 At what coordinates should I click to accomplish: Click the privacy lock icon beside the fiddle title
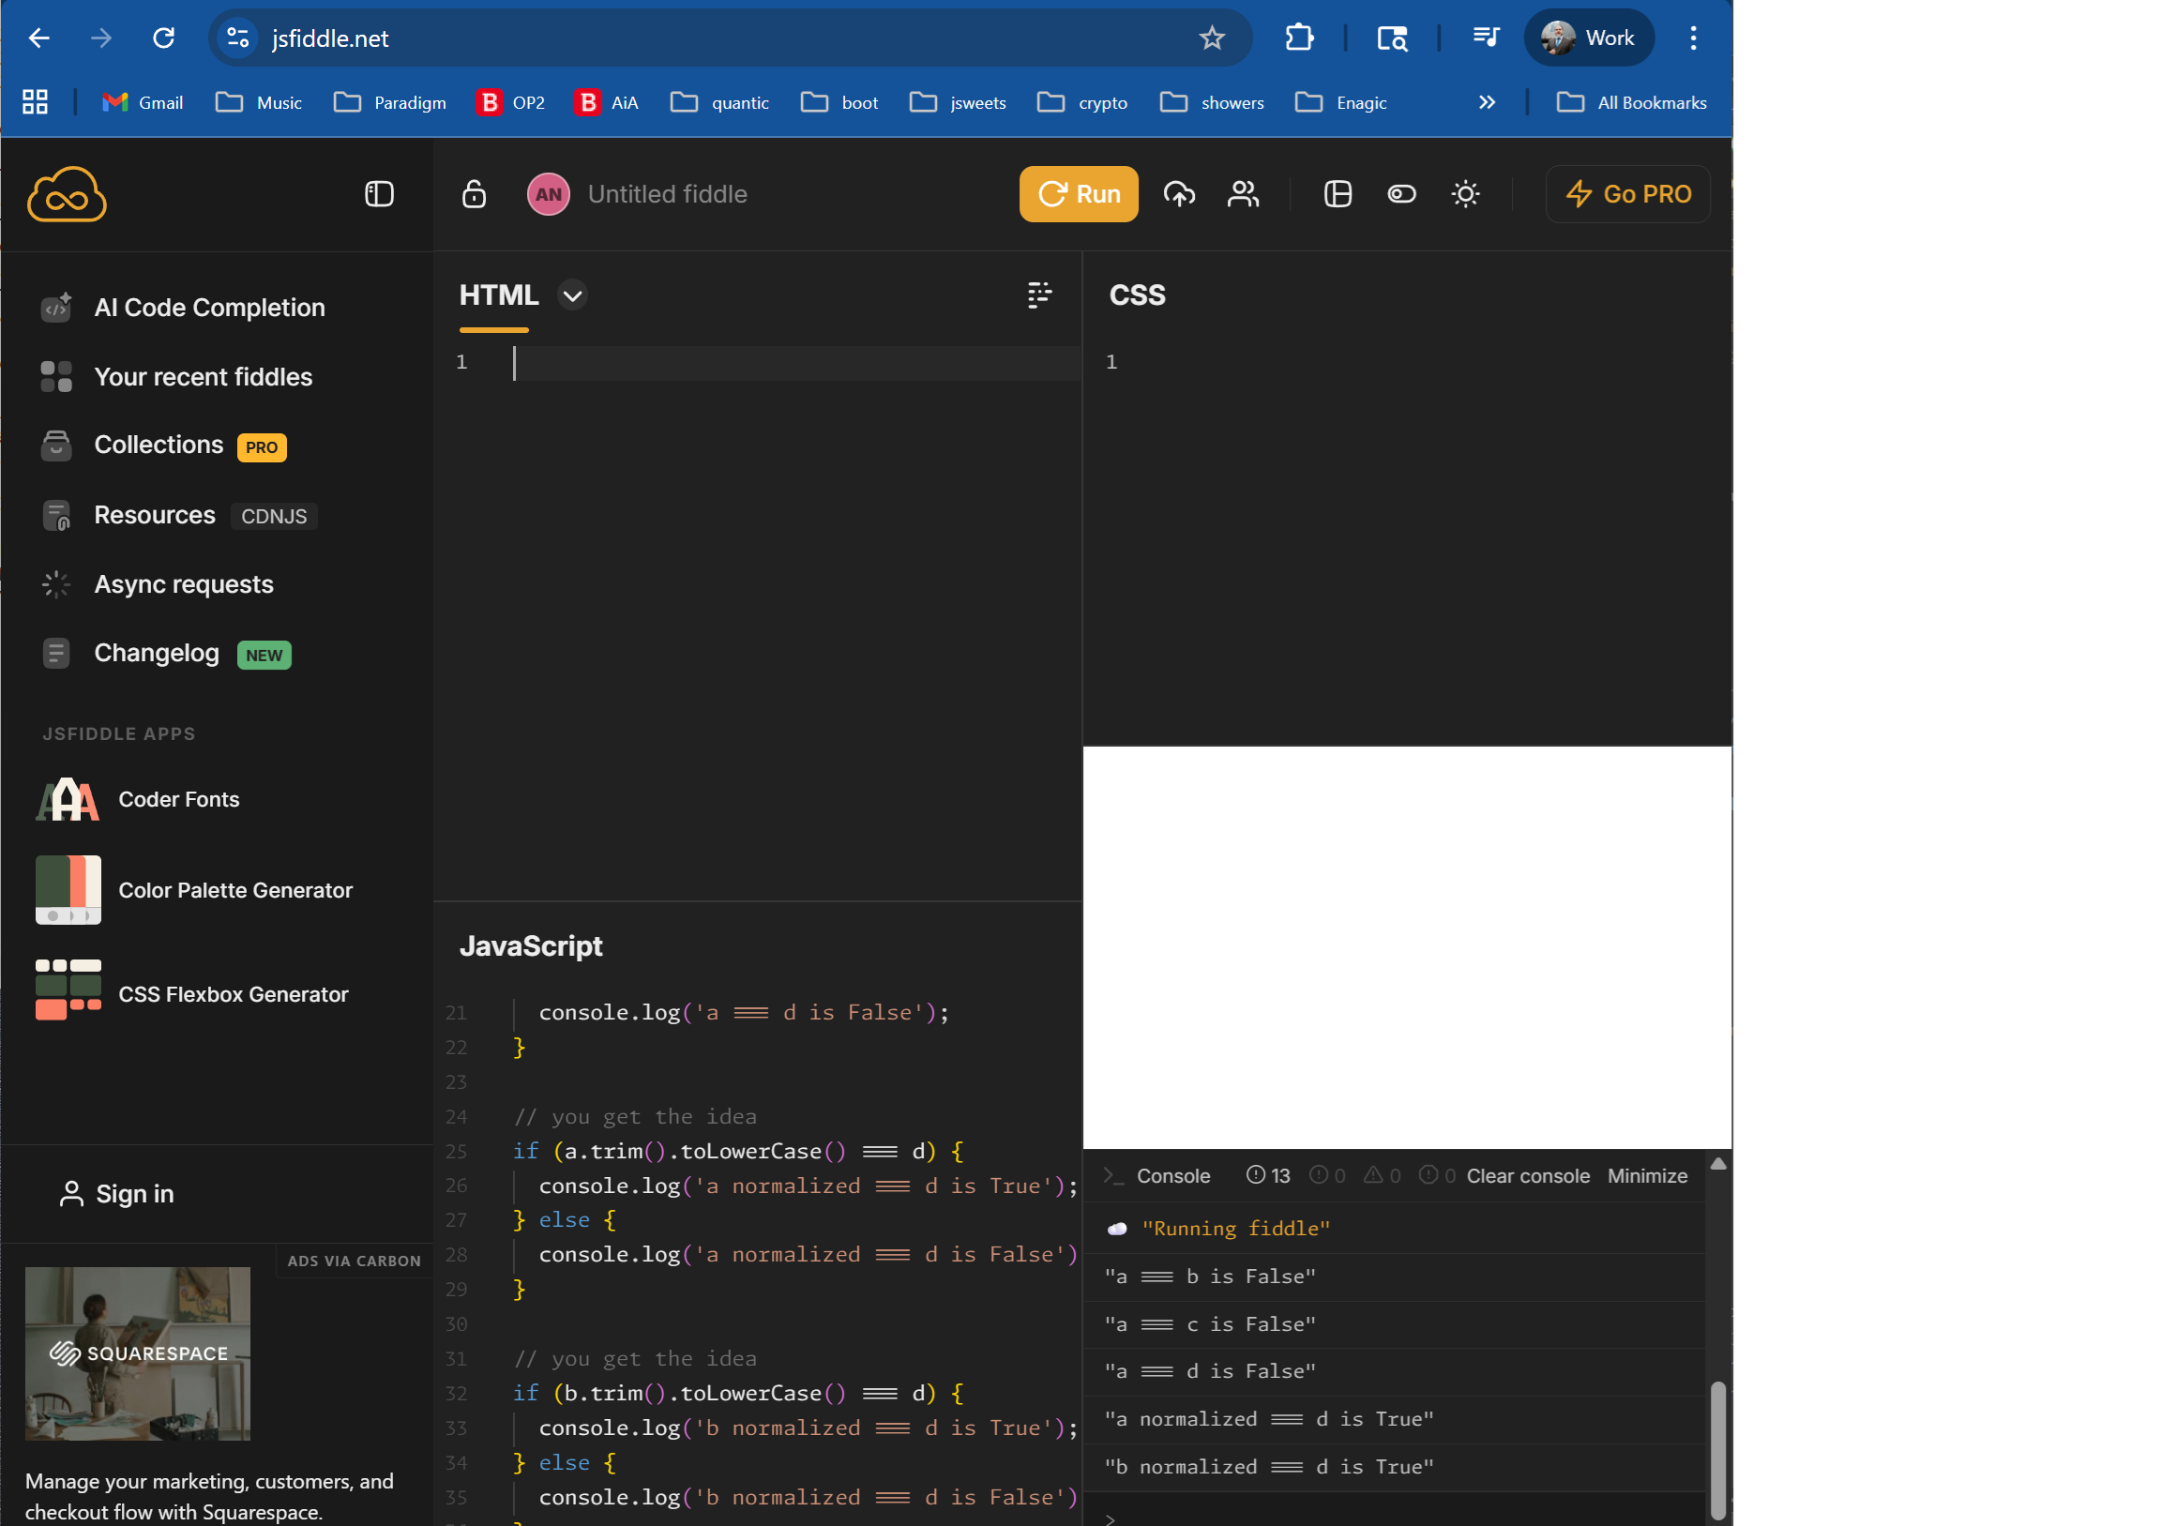coord(474,194)
